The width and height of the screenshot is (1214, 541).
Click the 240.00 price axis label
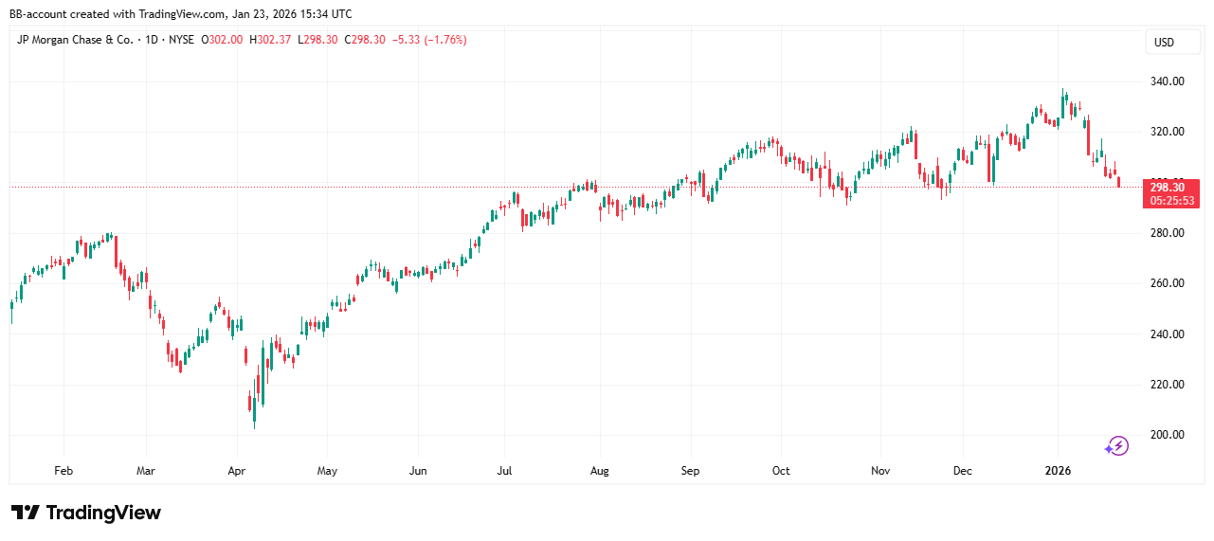point(1166,334)
